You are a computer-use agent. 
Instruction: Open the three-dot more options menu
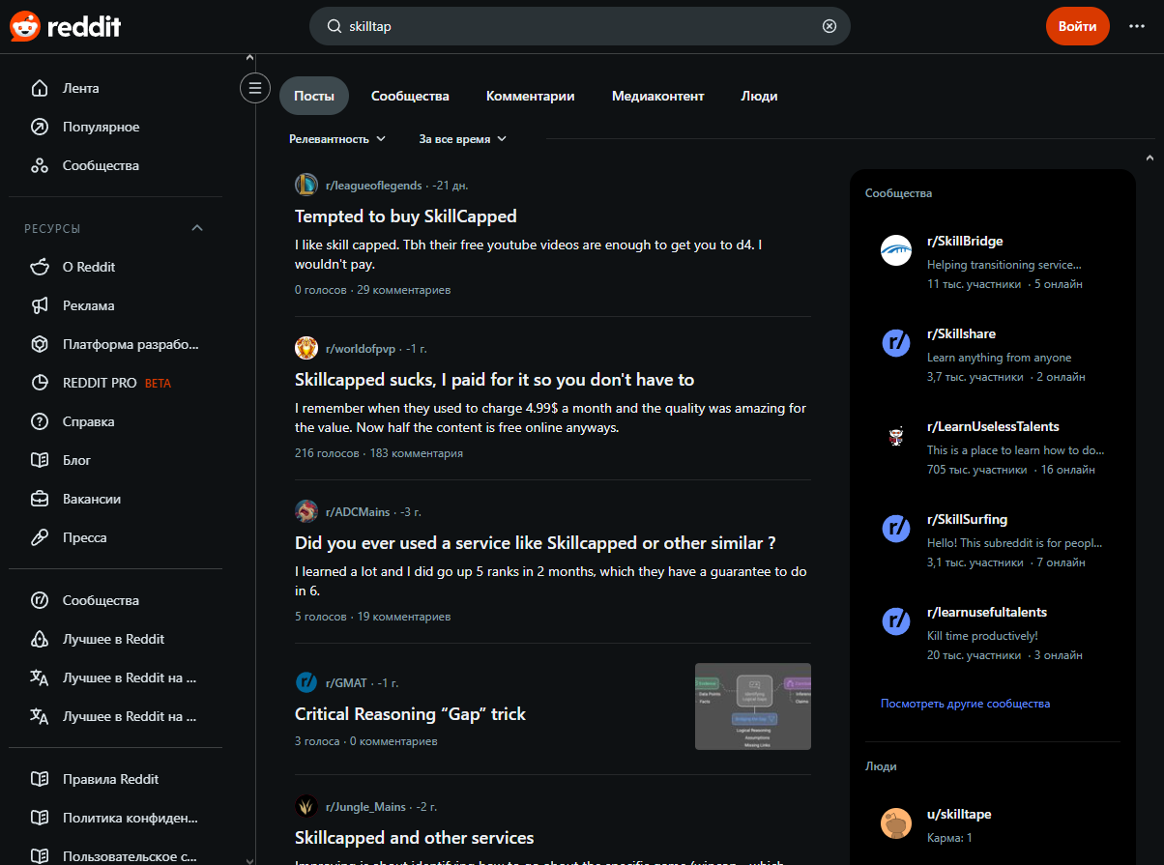(x=1137, y=26)
